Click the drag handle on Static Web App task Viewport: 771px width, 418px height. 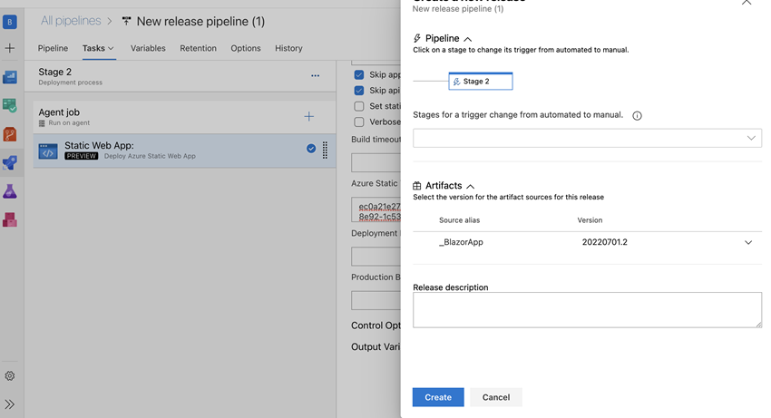pyautogui.click(x=325, y=150)
